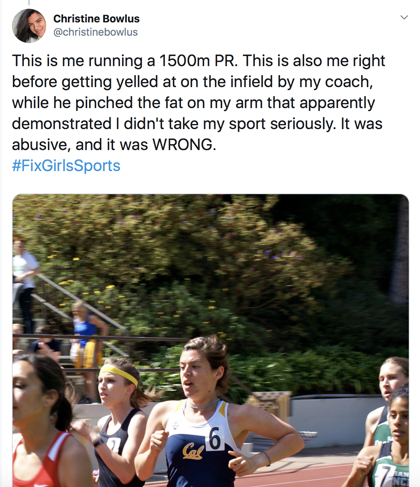The height and width of the screenshot is (487, 420).
Task: Open Christine Bowlus's profile avatar
Action: 29,26
